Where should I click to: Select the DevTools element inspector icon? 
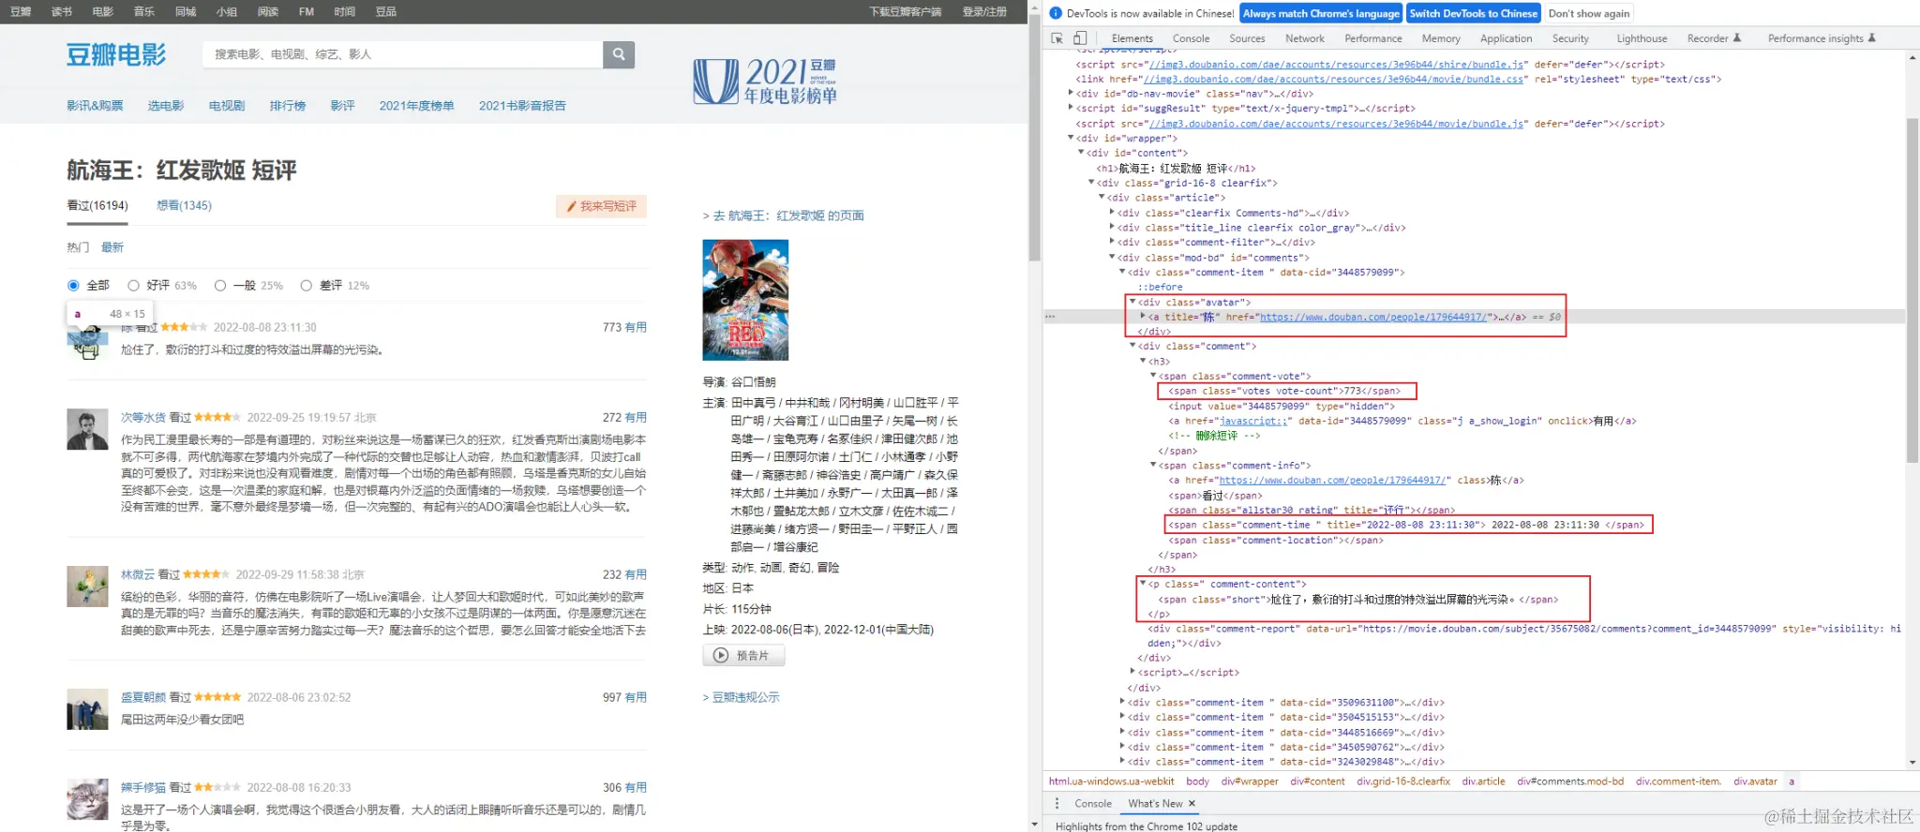1057,38
